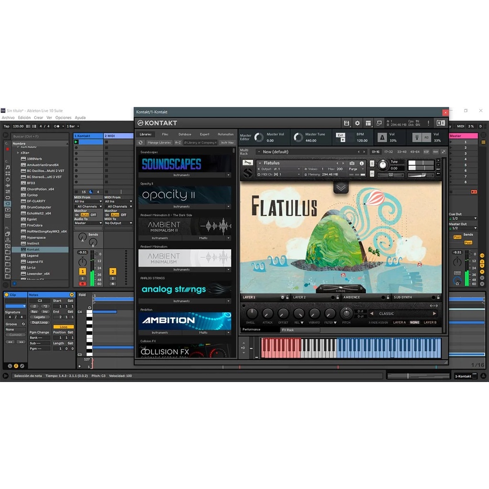Toggle the Kontakt metronome icon
This screenshot has width=489, height=489.
pyautogui.click(x=382, y=138)
